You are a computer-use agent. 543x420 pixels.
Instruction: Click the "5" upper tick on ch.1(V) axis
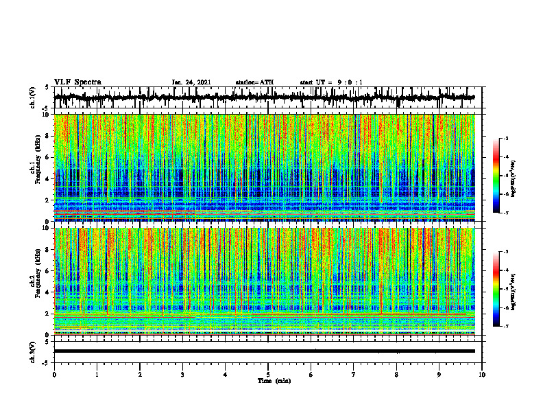point(47,87)
